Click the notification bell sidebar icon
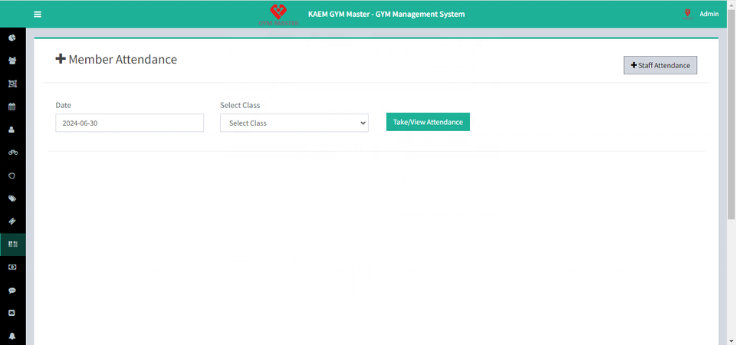736x345 pixels. click(12, 337)
